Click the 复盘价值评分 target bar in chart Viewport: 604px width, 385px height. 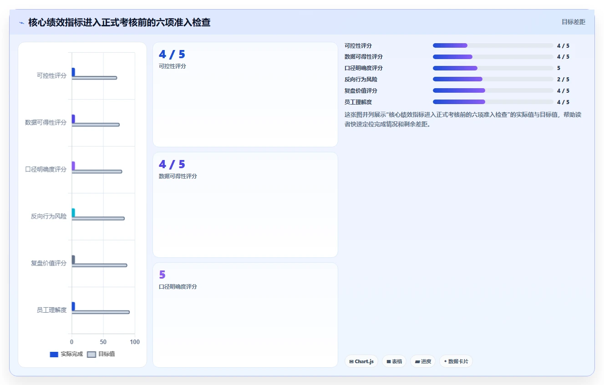99,265
